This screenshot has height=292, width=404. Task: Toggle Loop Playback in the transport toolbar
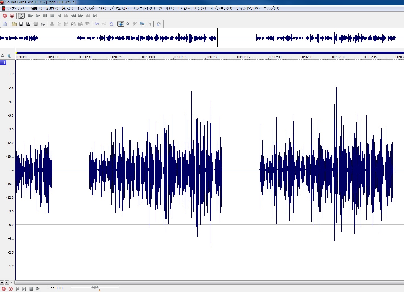tap(21, 16)
